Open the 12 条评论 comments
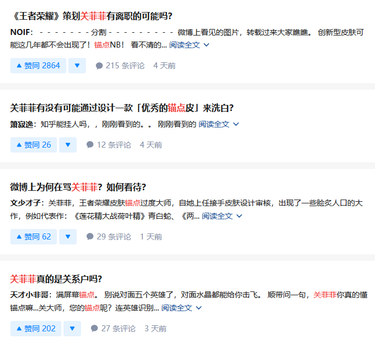The image size is (375, 345). [x=108, y=145]
